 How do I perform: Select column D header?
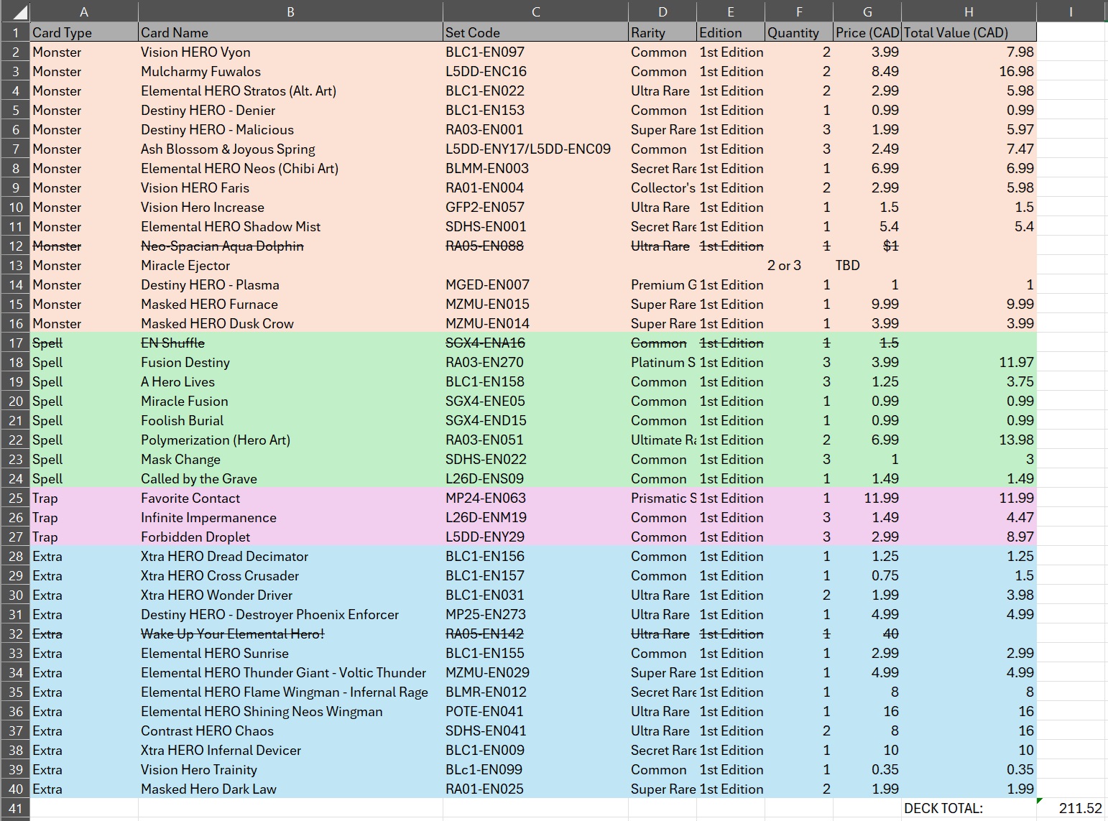663,11
